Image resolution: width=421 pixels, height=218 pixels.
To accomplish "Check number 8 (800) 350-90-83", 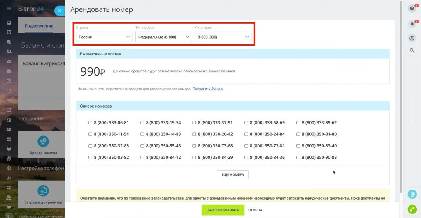I will [x=298, y=158].
